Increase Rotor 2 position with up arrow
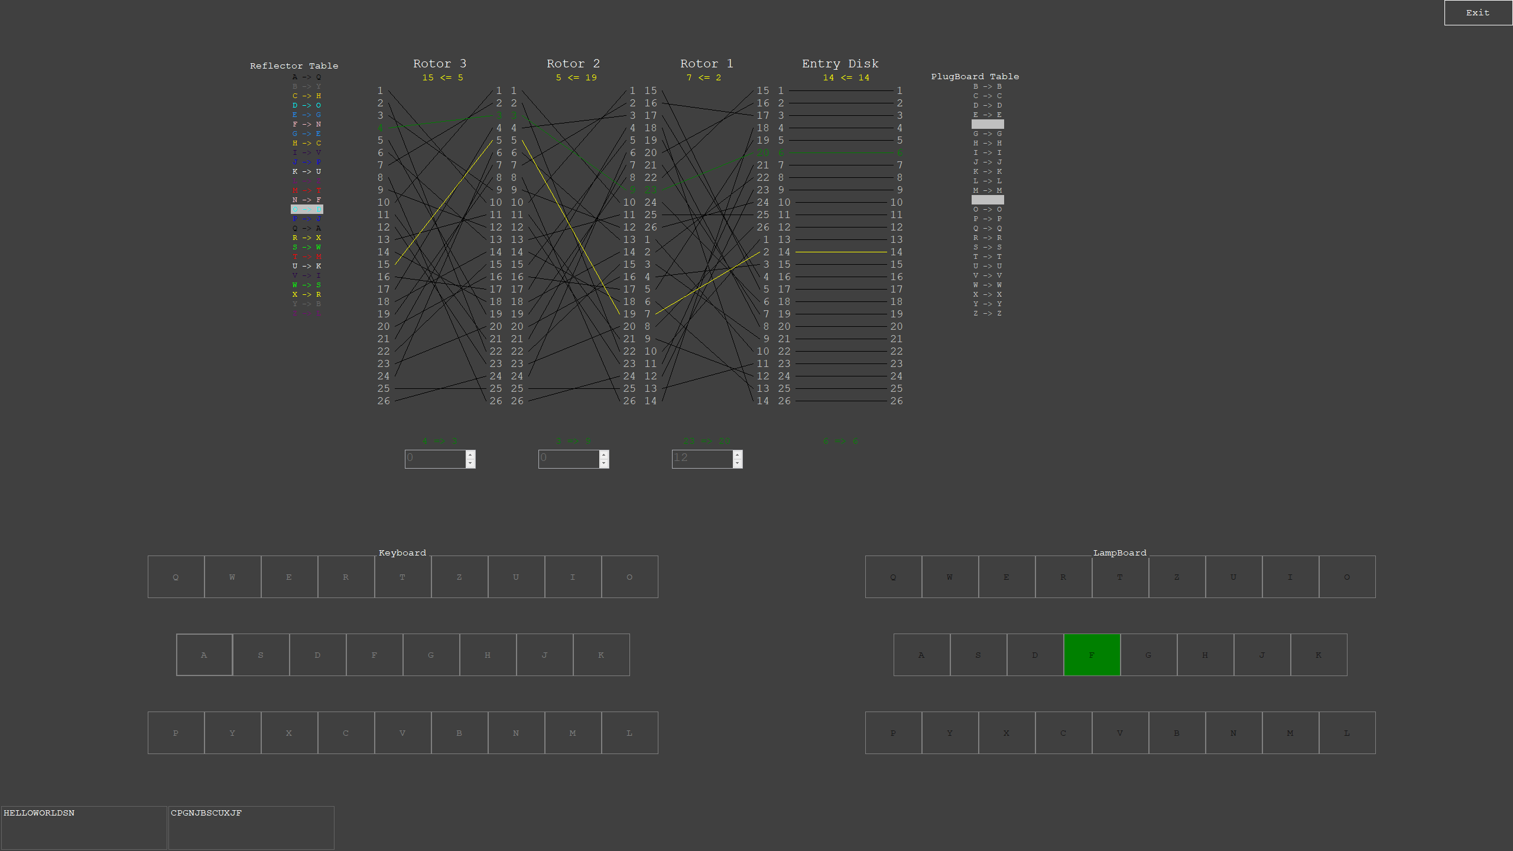This screenshot has height=851, width=1513. (x=604, y=454)
